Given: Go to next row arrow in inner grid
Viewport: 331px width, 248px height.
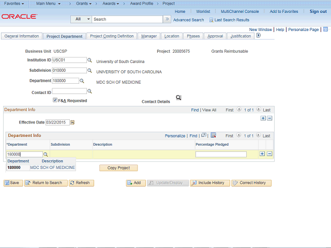Looking at the screenshot, I should [x=259, y=135].
